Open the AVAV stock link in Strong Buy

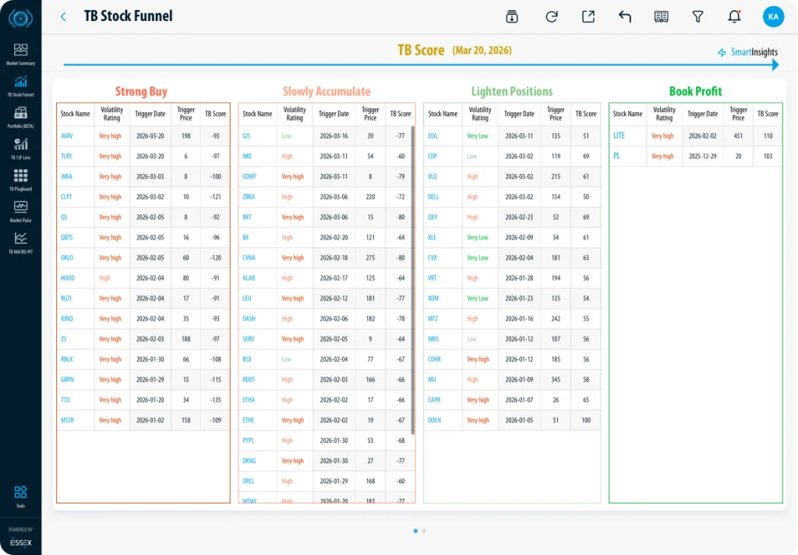66,136
